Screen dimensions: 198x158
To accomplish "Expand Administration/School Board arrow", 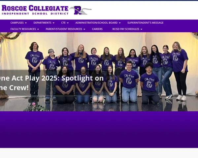I will click(x=120, y=23).
